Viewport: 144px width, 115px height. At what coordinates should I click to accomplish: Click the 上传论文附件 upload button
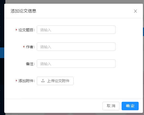55,81
